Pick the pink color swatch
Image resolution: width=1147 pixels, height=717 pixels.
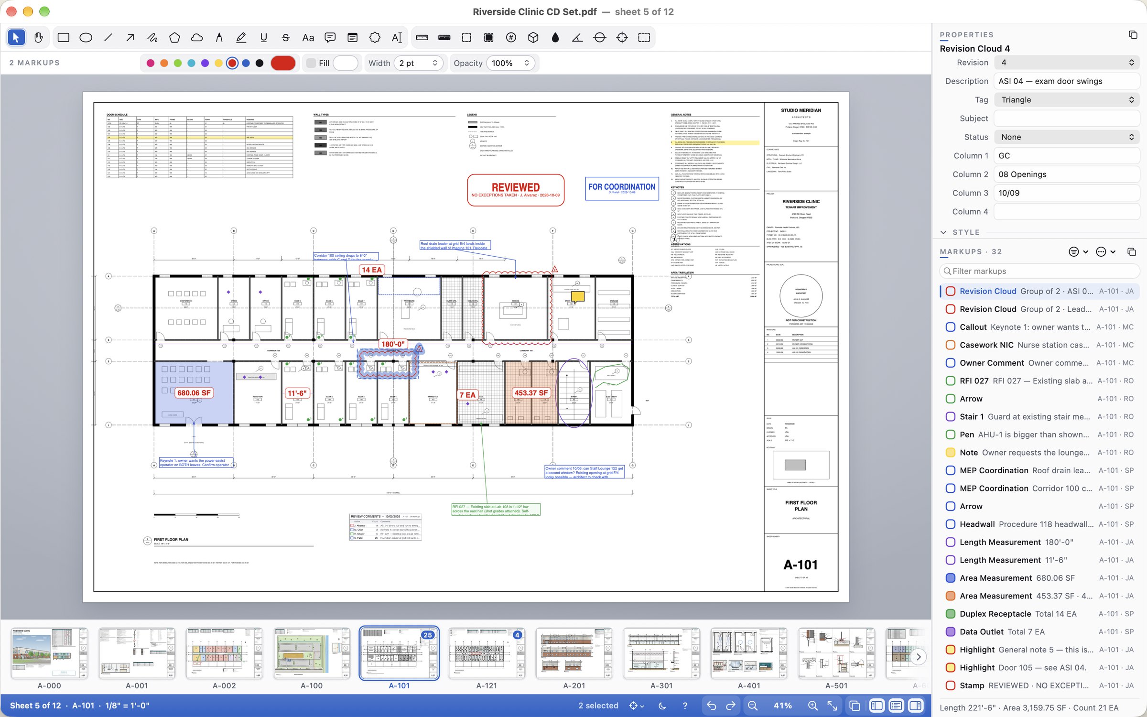pyautogui.click(x=150, y=63)
